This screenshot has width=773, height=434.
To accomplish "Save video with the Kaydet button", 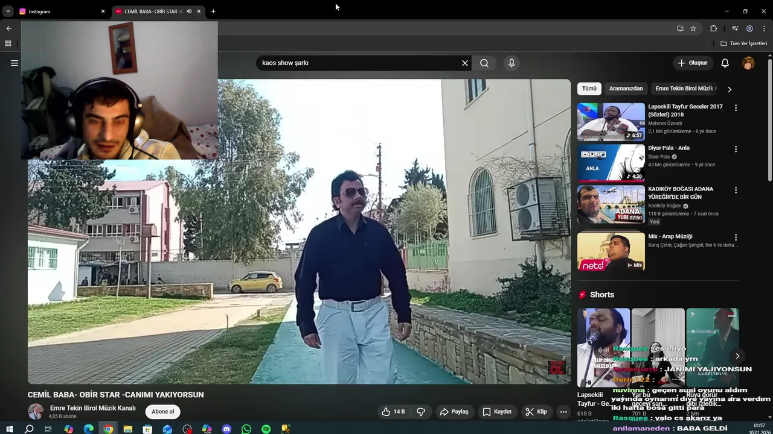I will point(497,412).
